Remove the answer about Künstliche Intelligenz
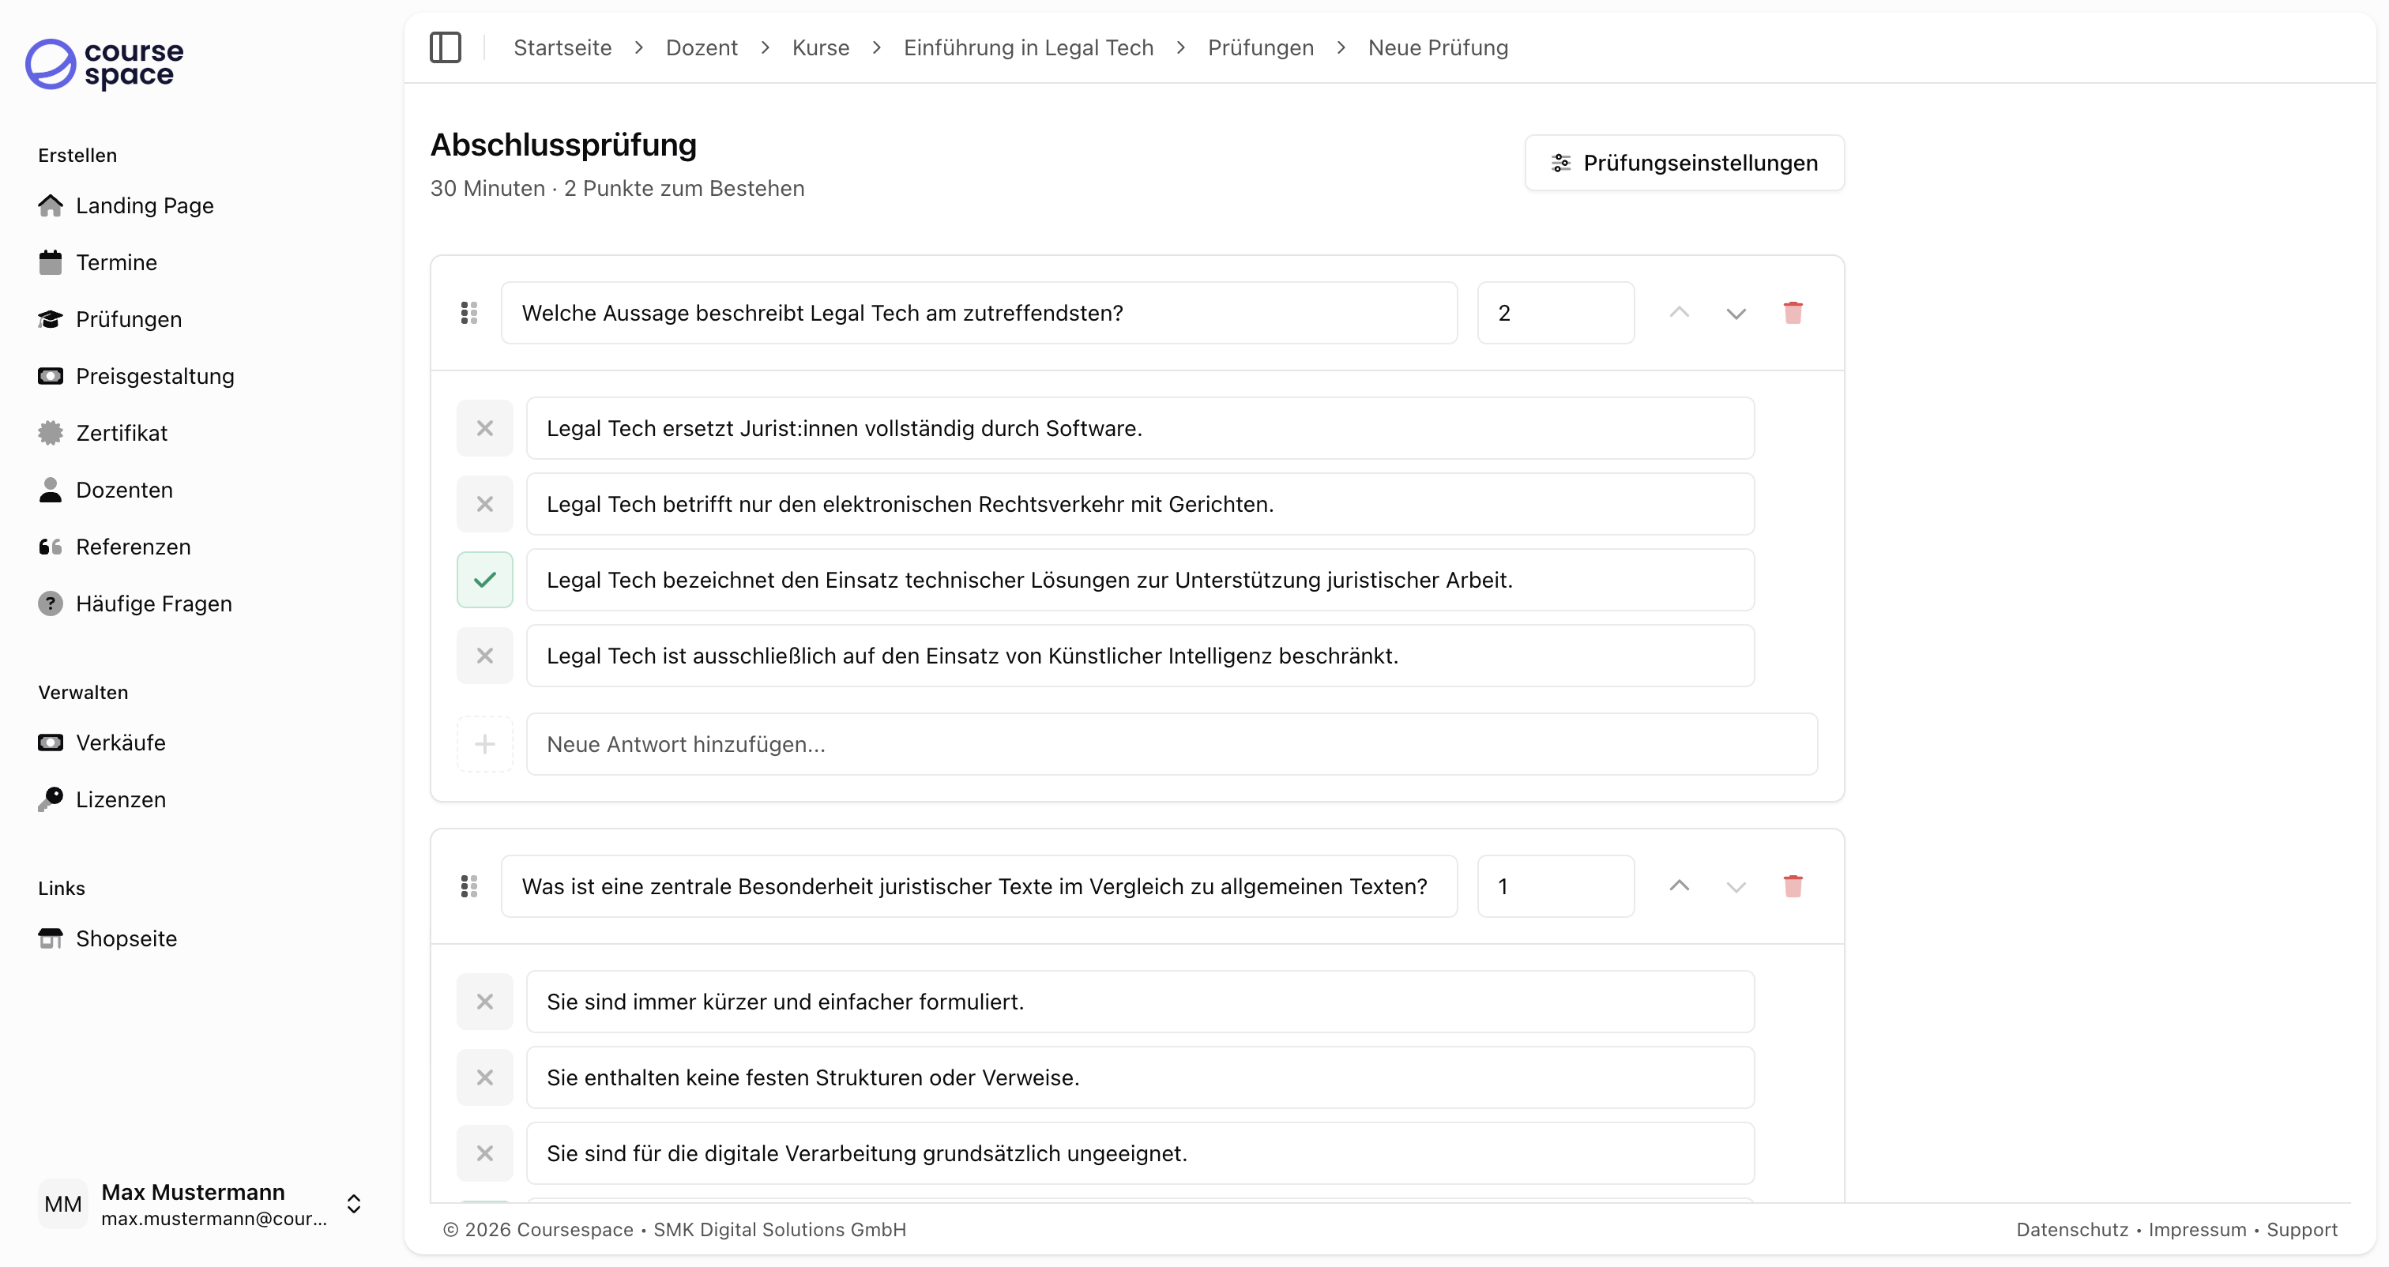This screenshot has width=2389, height=1267. tap(484, 656)
